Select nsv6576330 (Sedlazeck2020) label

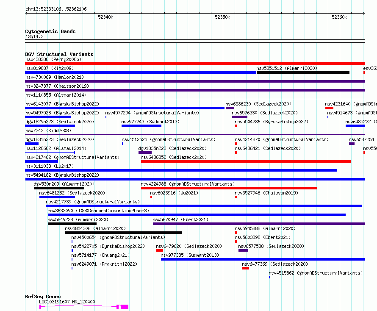coord(265,113)
